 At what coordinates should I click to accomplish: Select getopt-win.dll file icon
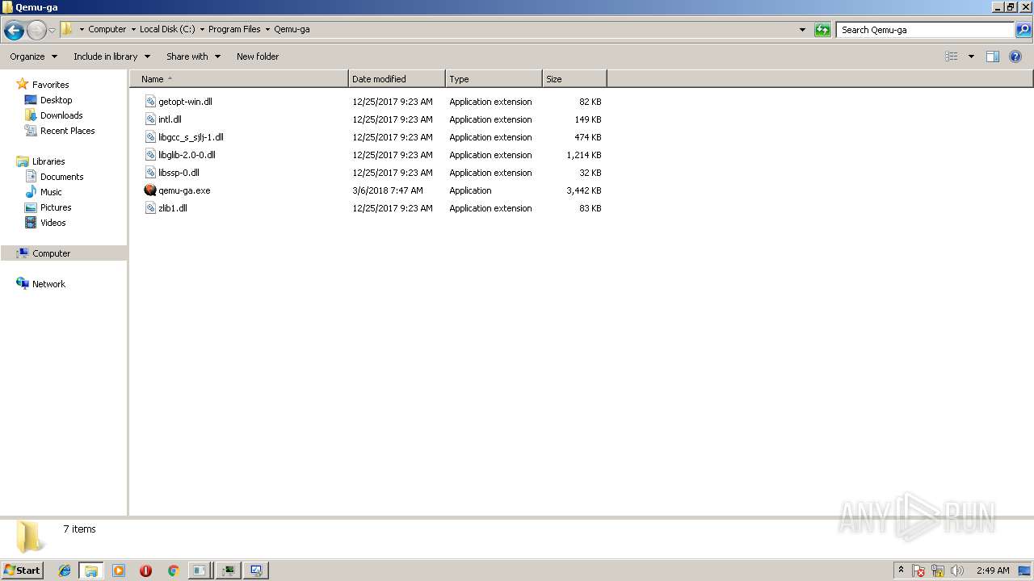tap(150, 102)
